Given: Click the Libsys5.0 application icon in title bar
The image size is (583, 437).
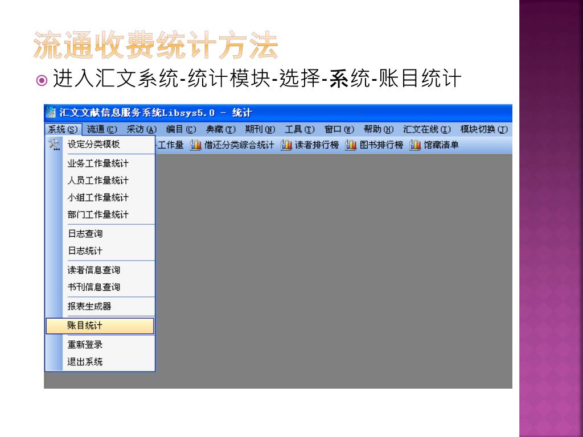Looking at the screenshot, I should [x=51, y=112].
